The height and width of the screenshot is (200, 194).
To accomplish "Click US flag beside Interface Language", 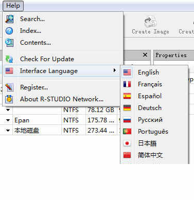I will 9,70.
